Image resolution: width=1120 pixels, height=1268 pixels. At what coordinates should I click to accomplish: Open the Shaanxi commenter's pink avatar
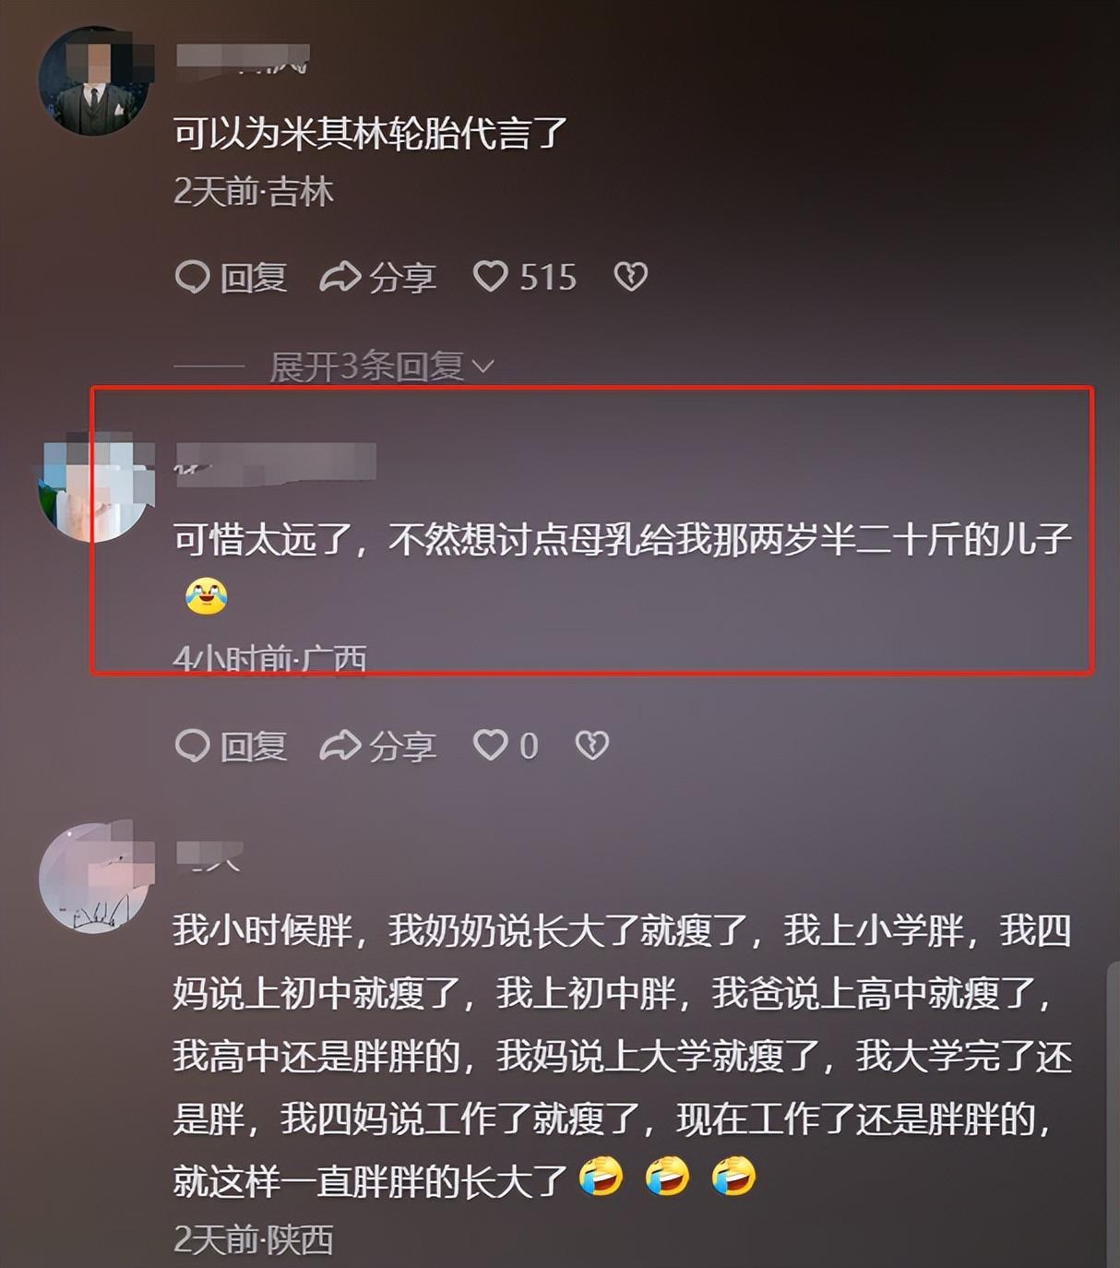(95, 878)
